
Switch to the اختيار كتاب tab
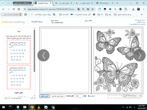64,3
